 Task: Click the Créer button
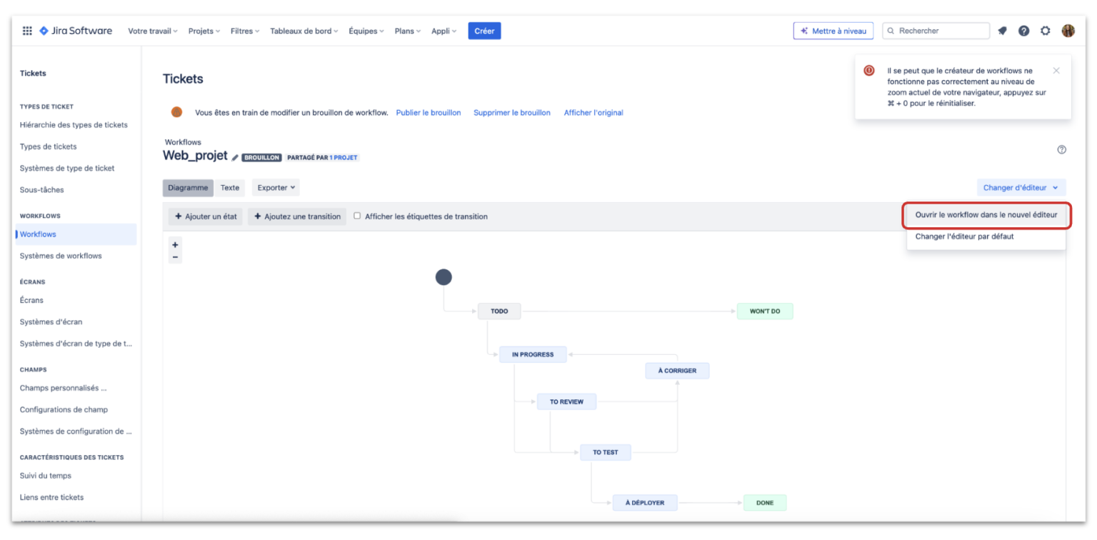(x=484, y=31)
